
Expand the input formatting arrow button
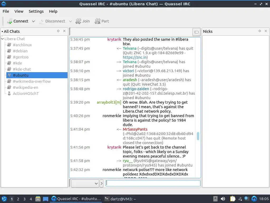(102, 183)
